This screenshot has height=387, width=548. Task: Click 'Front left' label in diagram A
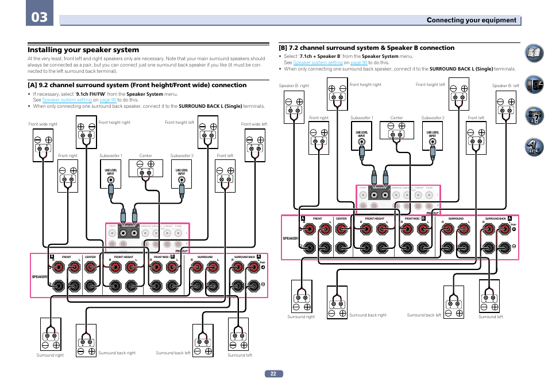click(225, 155)
